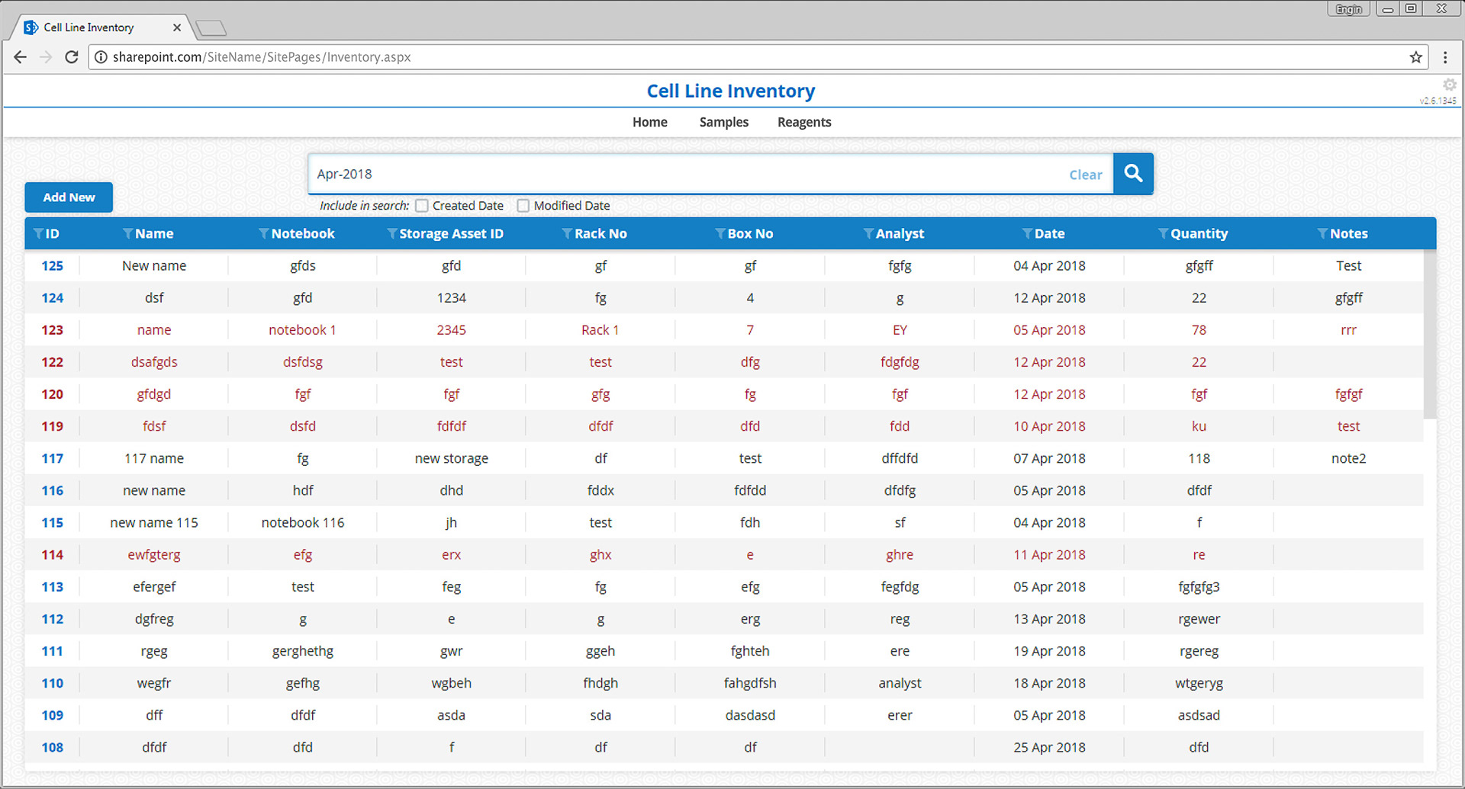1465x789 pixels.
Task: Go to the Samples menu item
Action: click(723, 122)
